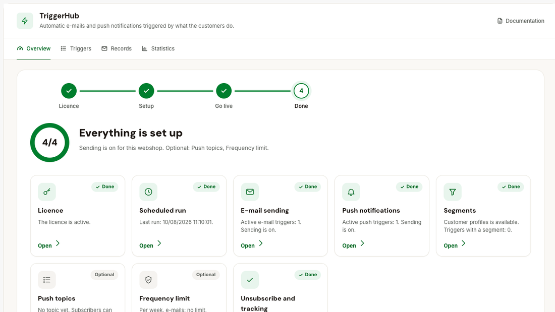Click the TriggerHub title text
This screenshot has height=312, width=555.
[59, 16]
